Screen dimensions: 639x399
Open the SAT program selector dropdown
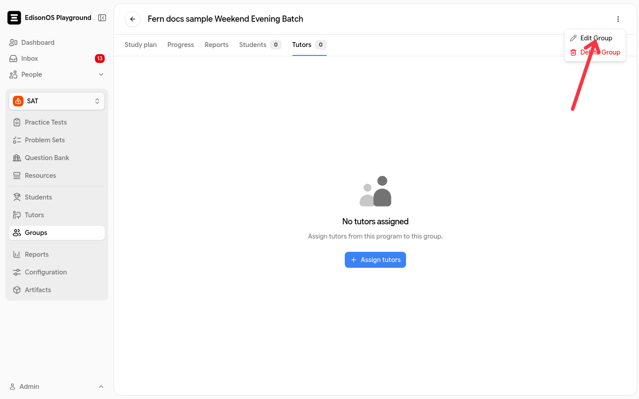click(57, 101)
